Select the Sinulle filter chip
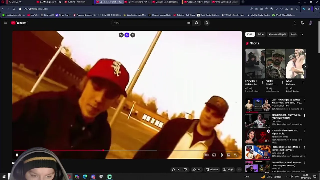 pos(293,34)
